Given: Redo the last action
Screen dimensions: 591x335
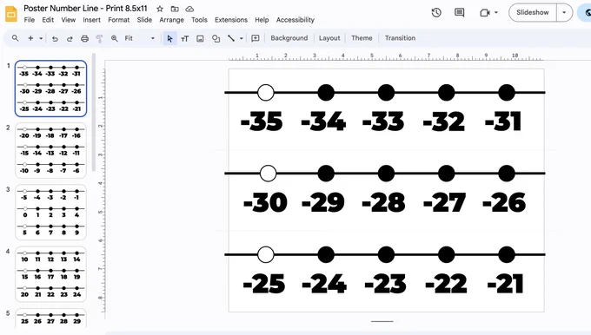Looking at the screenshot, I should point(70,38).
